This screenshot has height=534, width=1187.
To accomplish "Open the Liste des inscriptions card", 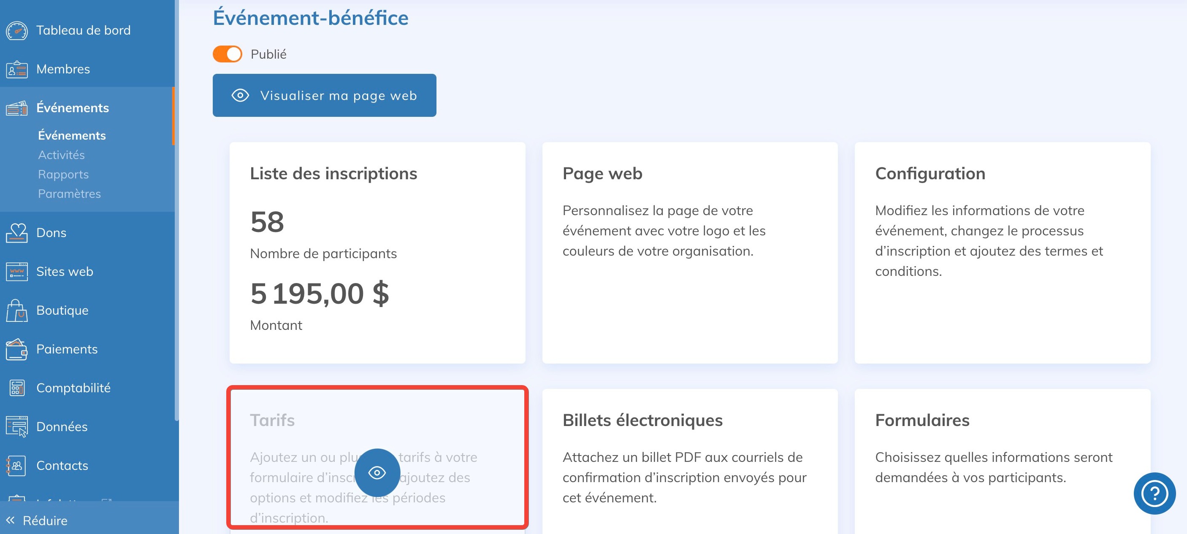I will (377, 252).
